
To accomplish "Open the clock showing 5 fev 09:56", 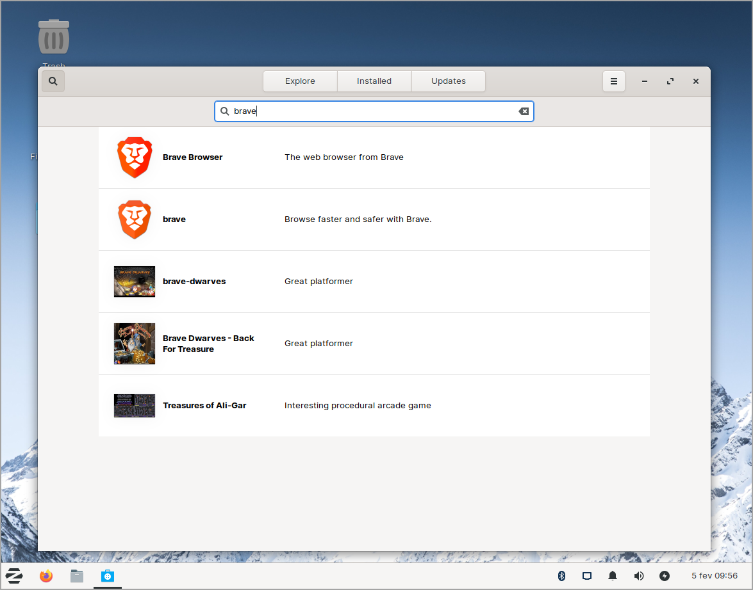I will tap(714, 576).
